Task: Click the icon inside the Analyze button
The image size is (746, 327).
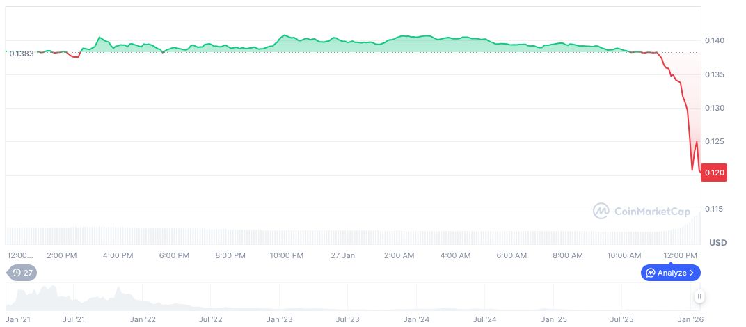Action: [650, 273]
